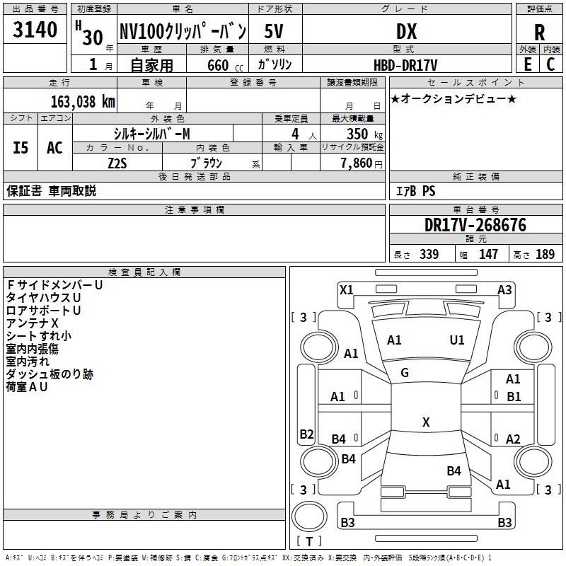Select the max load "350 kg"
The image size is (566, 566).
[364, 134]
